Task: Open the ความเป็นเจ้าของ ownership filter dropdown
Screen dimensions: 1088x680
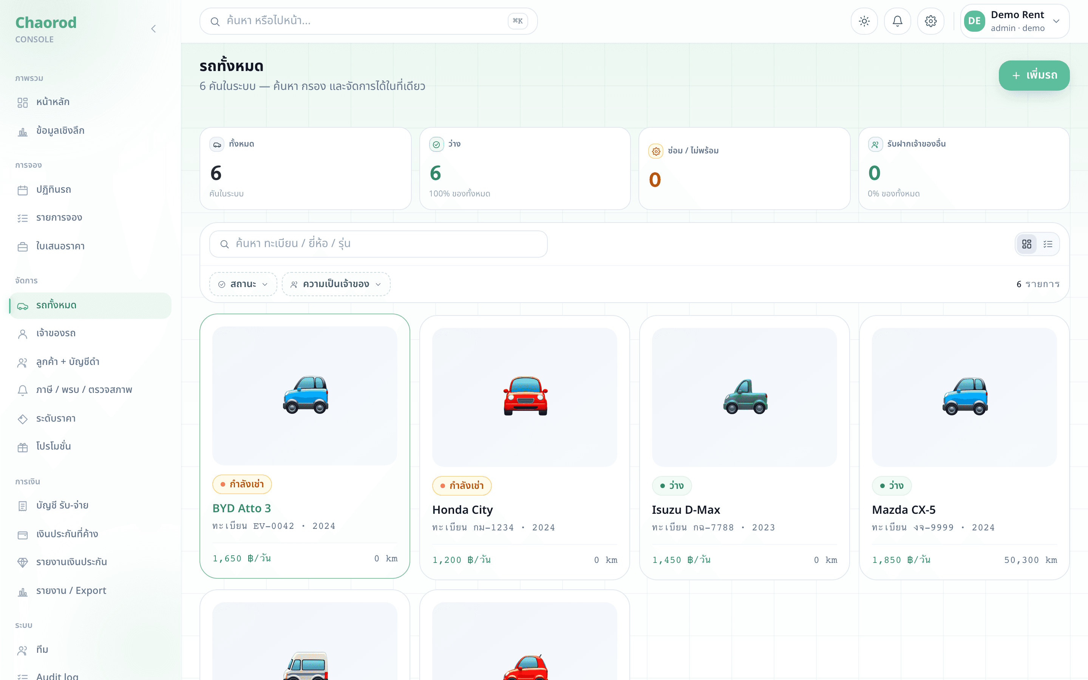Action: coord(336,284)
